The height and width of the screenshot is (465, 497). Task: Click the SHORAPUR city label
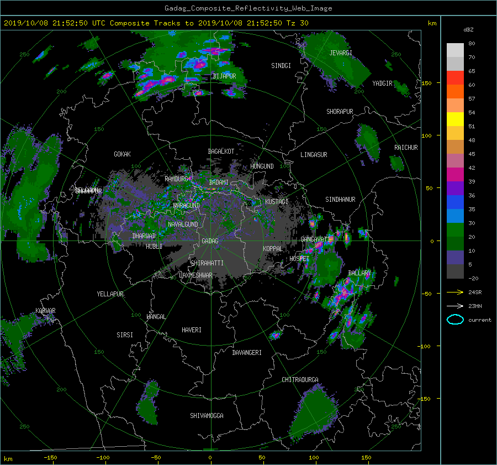[x=340, y=112]
